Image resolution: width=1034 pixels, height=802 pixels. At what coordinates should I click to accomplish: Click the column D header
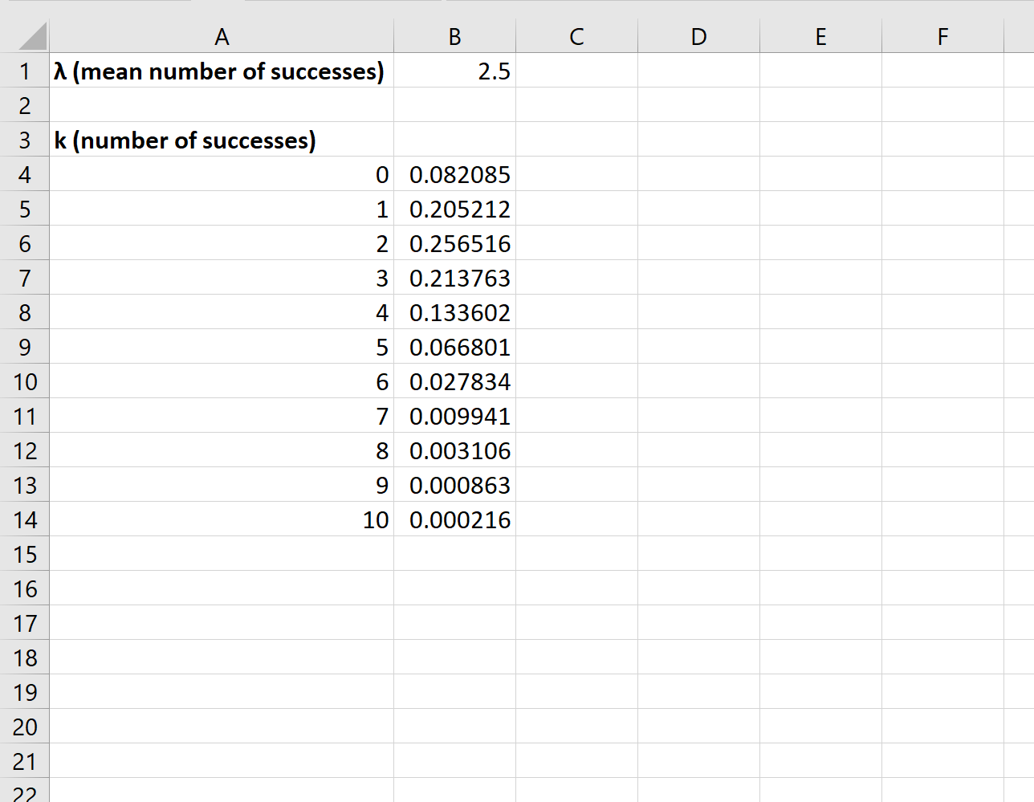(x=698, y=37)
